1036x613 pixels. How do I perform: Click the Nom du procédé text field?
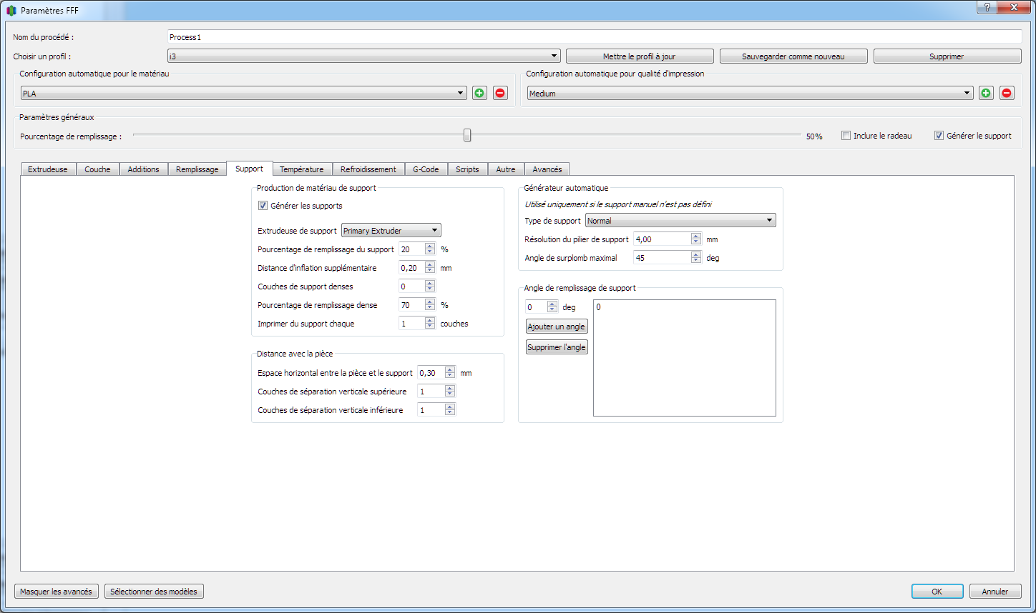tap(595, 36)
